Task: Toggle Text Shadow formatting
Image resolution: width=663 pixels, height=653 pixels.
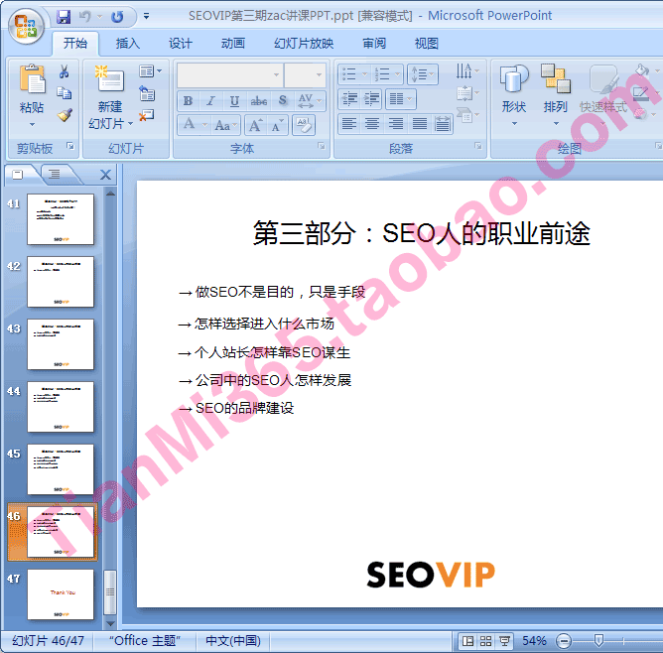Action: pyautogui.click(x=283, y=101)
